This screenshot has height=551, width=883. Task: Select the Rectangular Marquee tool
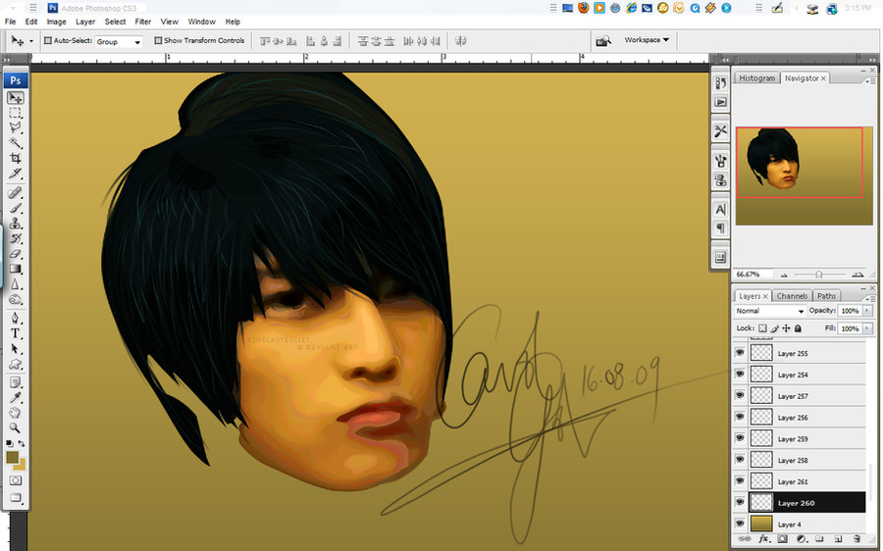[x=15, y=113]
